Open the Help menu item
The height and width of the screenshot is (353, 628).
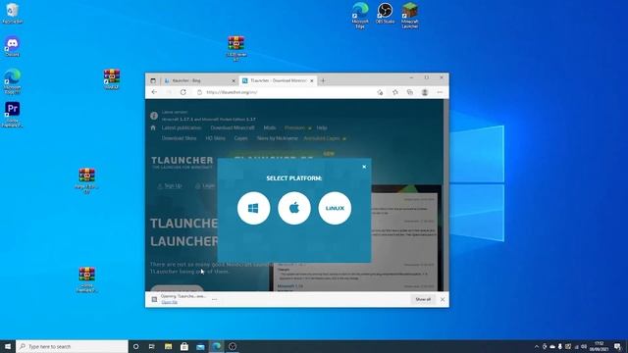(322, 127)
